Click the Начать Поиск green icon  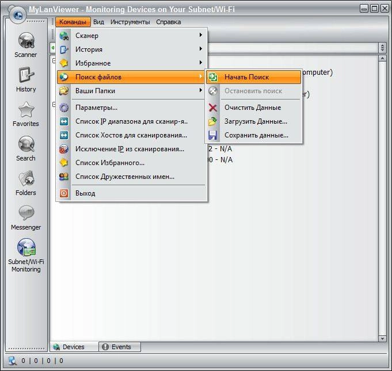(213, 77)
